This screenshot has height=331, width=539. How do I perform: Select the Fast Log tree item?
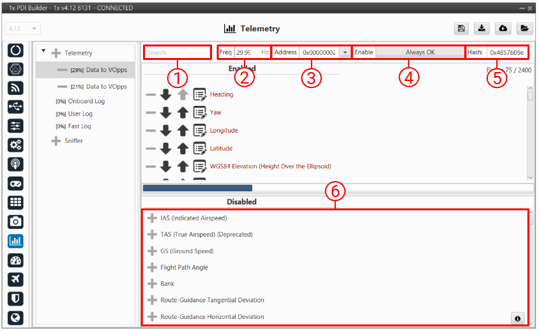(x=75, y=127)
